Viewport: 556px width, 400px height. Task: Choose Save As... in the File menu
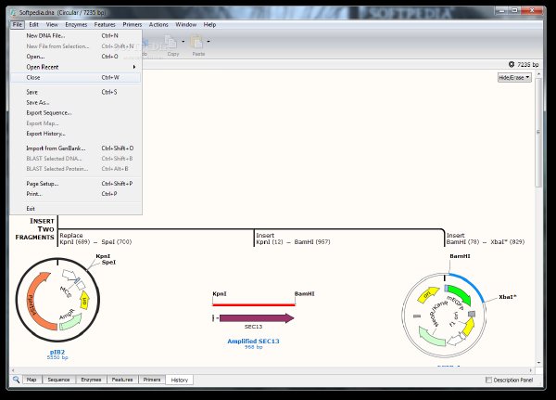[x=76, y=102]
